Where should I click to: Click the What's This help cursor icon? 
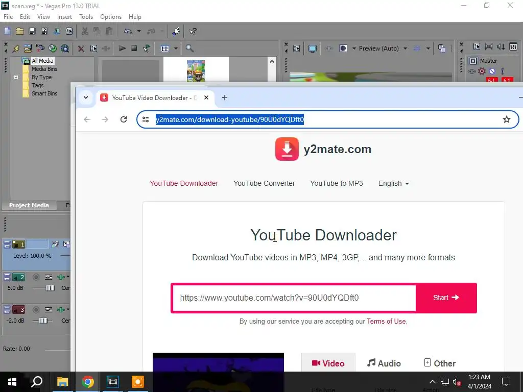pos(193,31)
